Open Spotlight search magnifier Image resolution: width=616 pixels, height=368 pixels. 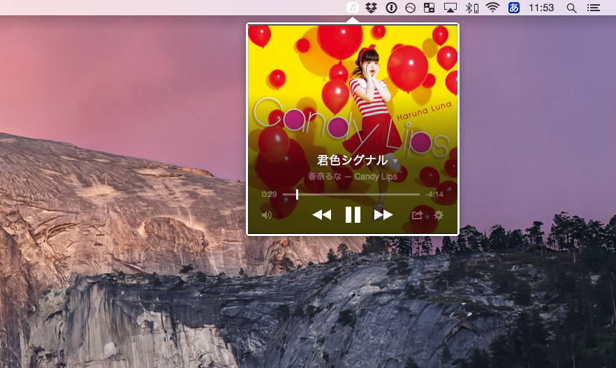tap(571, 8)
